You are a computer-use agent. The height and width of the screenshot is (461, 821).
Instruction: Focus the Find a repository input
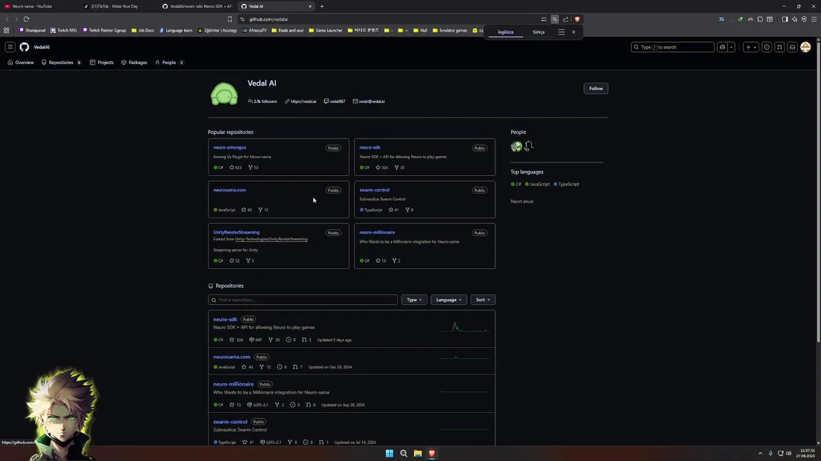[x=303, y=300]
